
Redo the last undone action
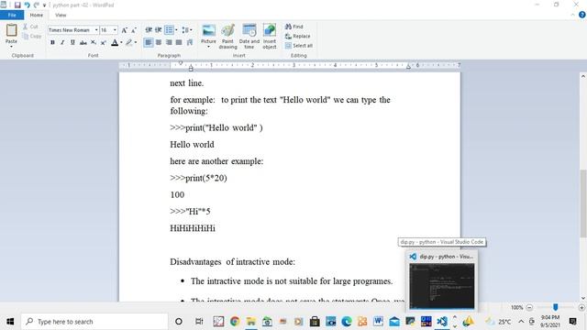[37, 5]
